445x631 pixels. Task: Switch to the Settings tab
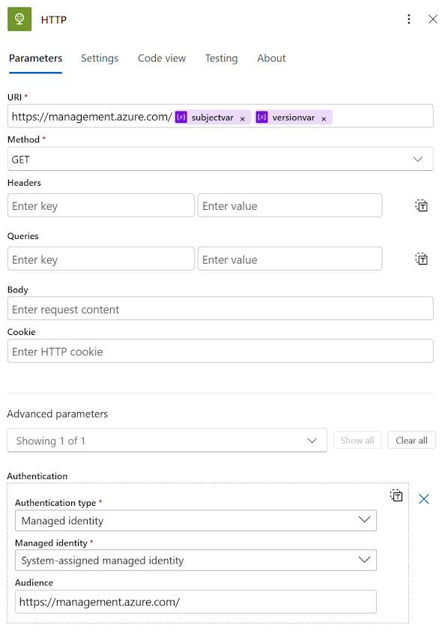100,58
